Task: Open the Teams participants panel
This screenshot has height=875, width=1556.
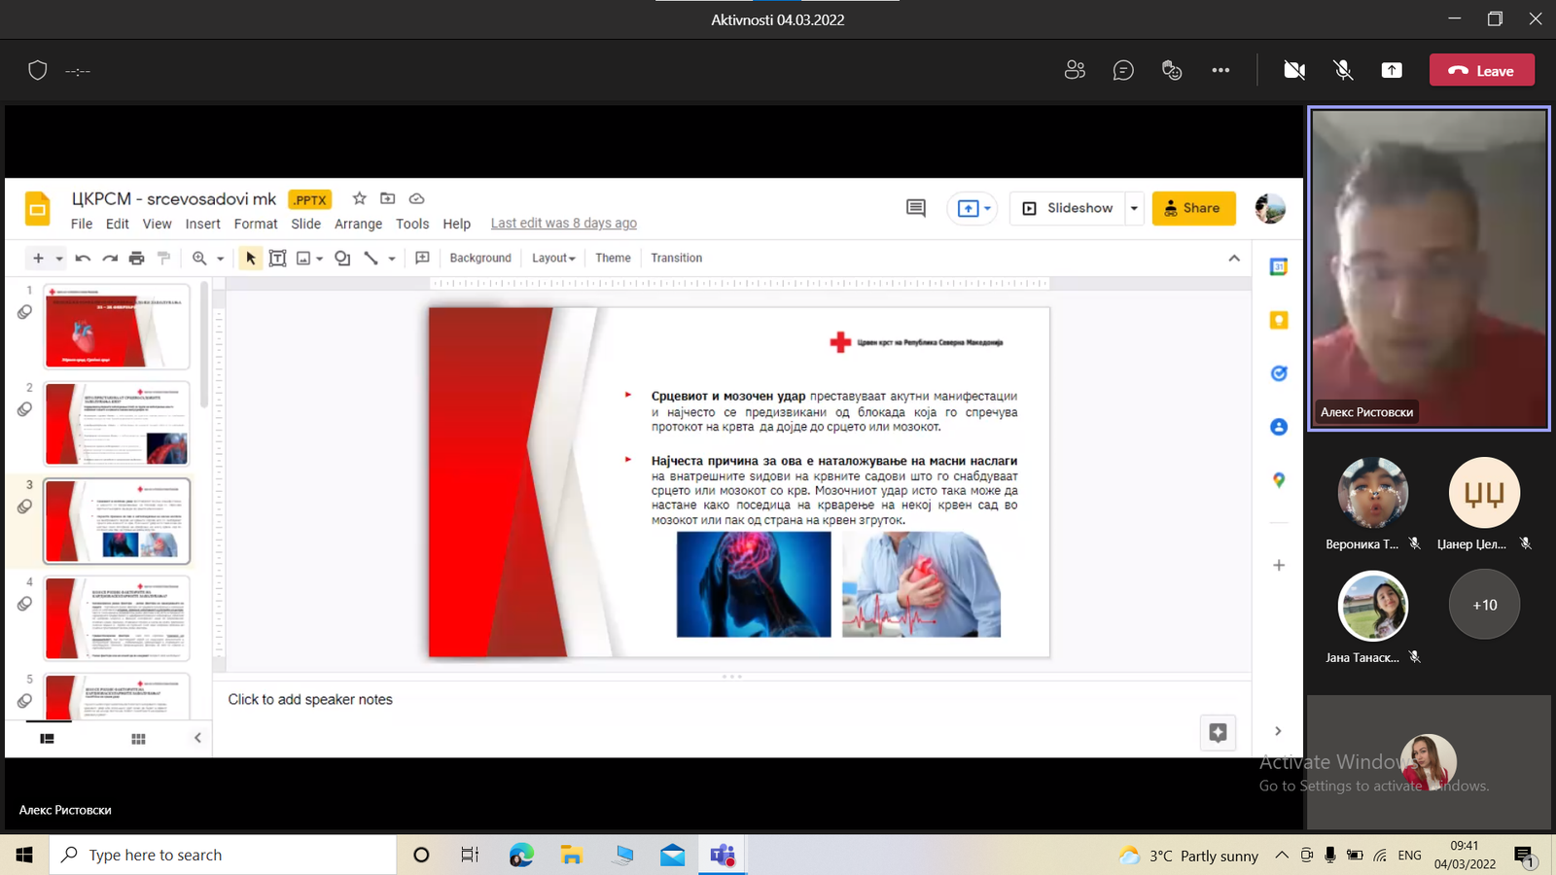Action: 1075,70
